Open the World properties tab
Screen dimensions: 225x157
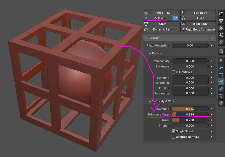221,42
